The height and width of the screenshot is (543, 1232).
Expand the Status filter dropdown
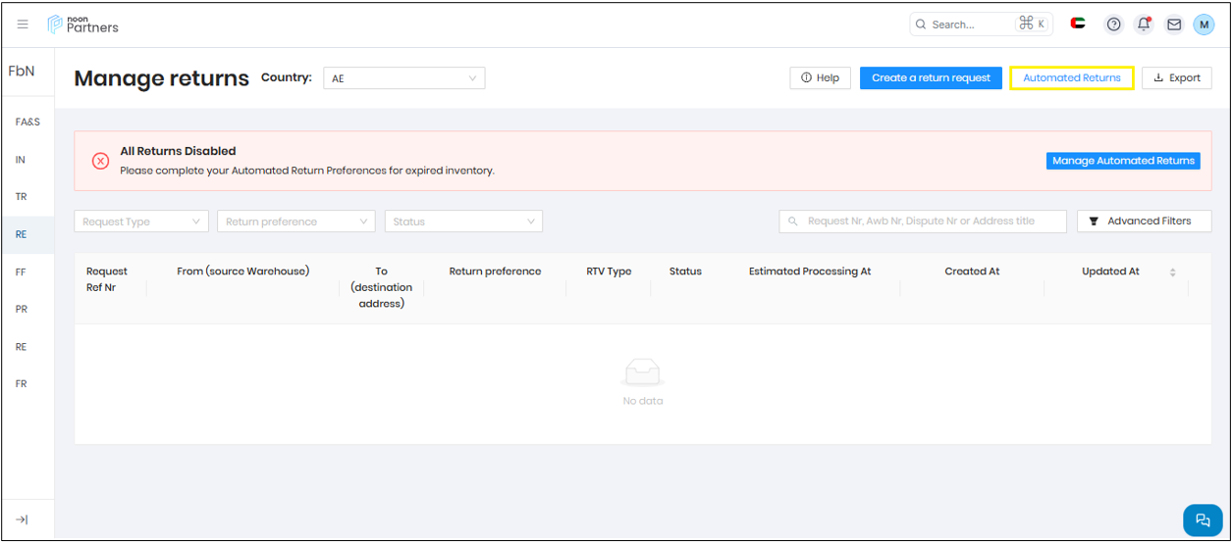pyautogui.click(x=463, y=222)
